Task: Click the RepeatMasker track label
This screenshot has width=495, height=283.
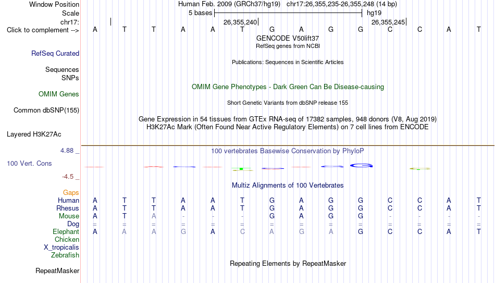Action: 57,270
